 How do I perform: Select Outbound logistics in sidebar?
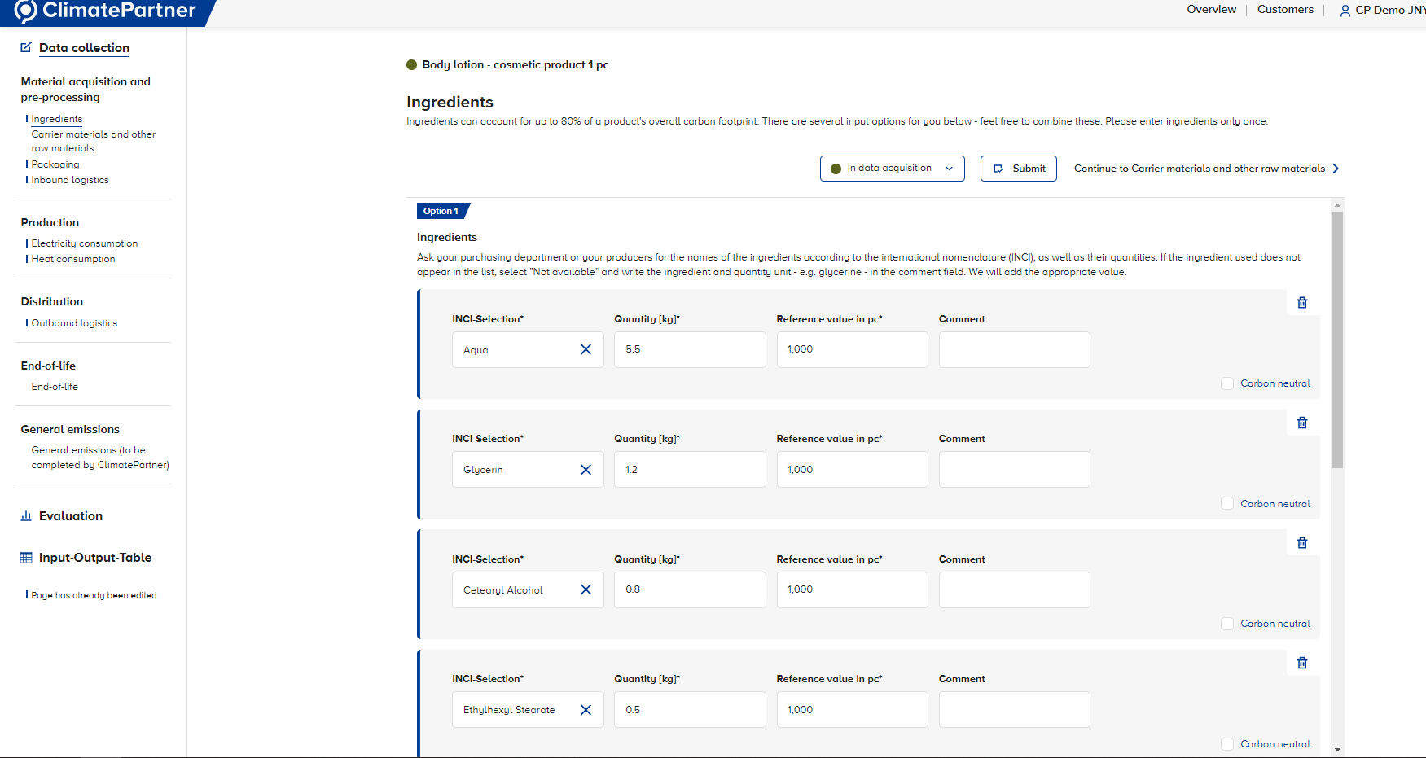[x=74, y=323]
